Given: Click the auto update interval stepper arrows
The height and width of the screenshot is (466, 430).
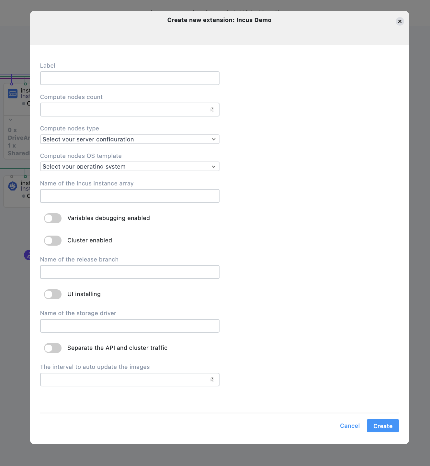Looking at the screenshot, I should pos(212,380).
